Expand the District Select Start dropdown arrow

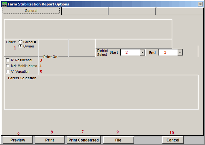[x=142, y=53]
